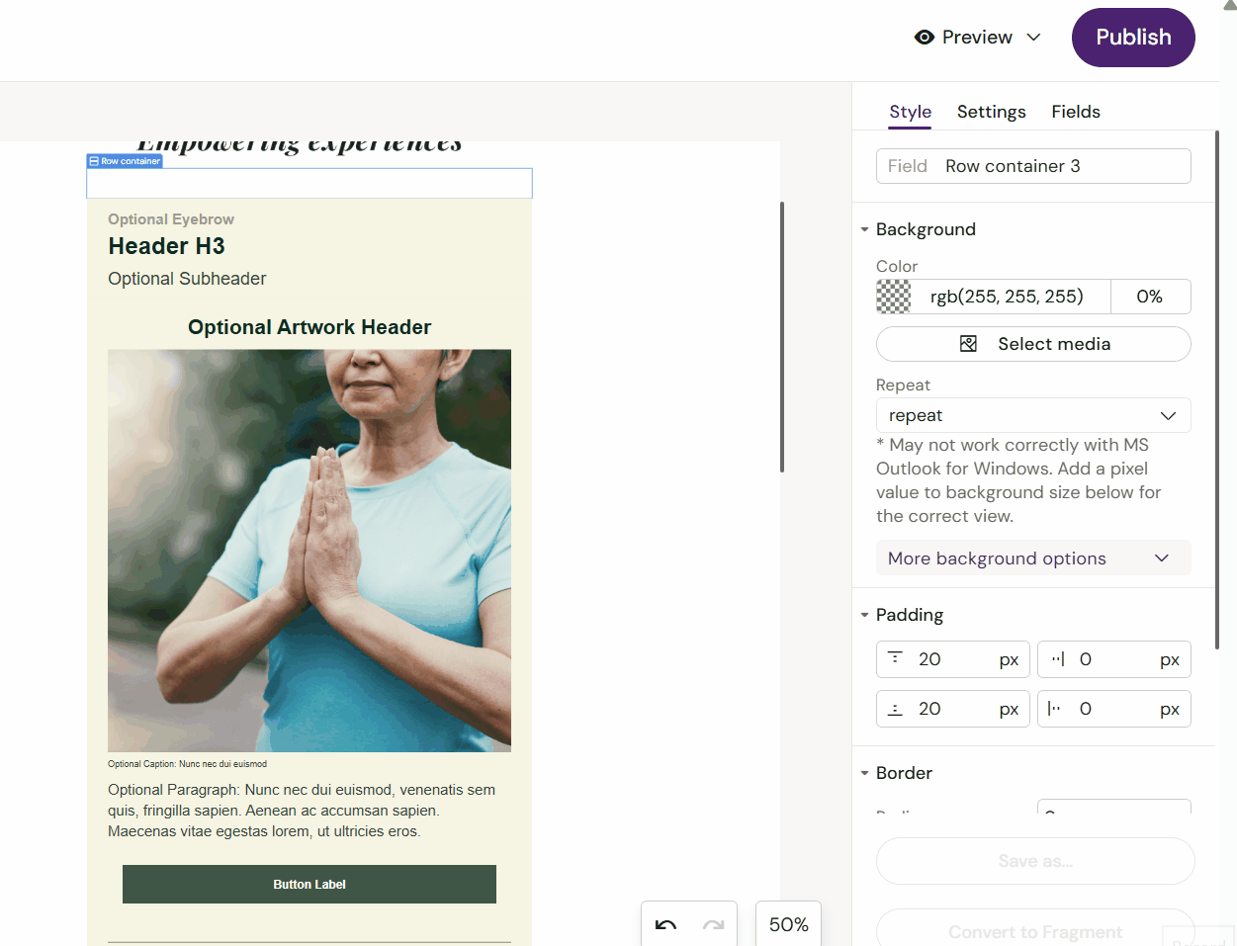Screen dimensions: 1237x946
Task: Click the image icon in Select media
Action: pyautogui.click(x=968, y=344)
